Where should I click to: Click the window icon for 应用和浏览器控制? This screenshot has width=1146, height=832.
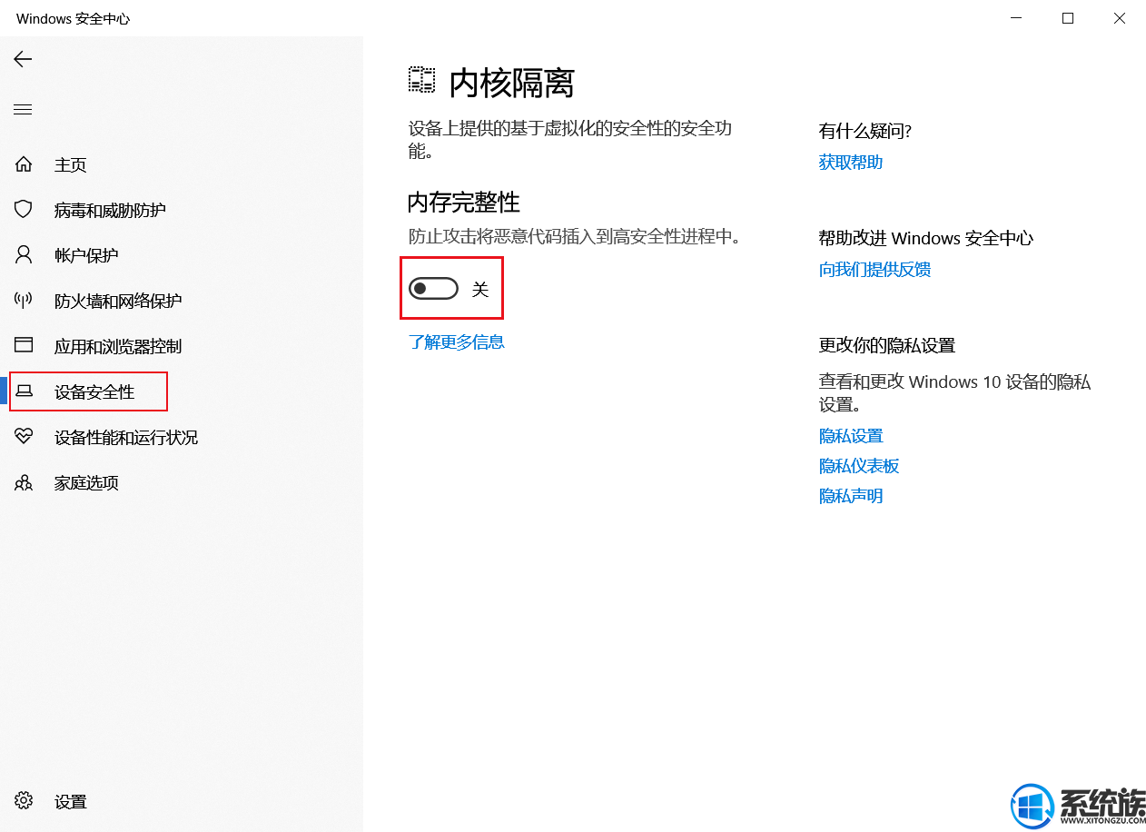tap(24, 345)
